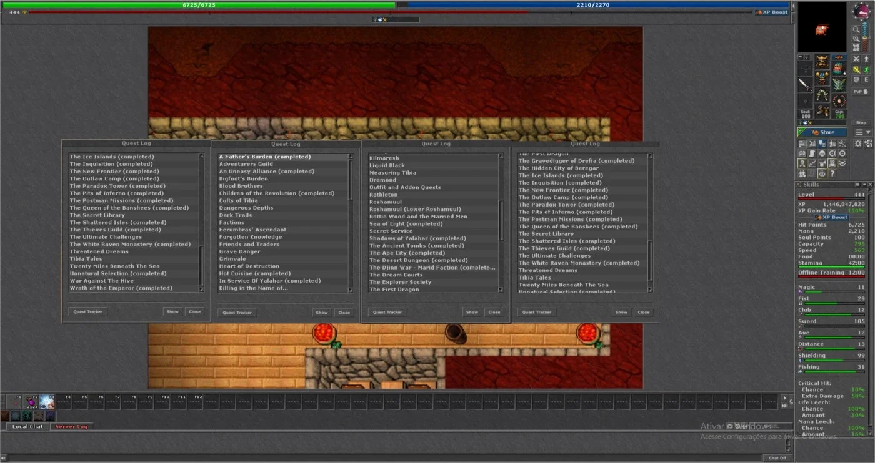
Task: Click XP Boost button in Skills panel
Action: 831,217
